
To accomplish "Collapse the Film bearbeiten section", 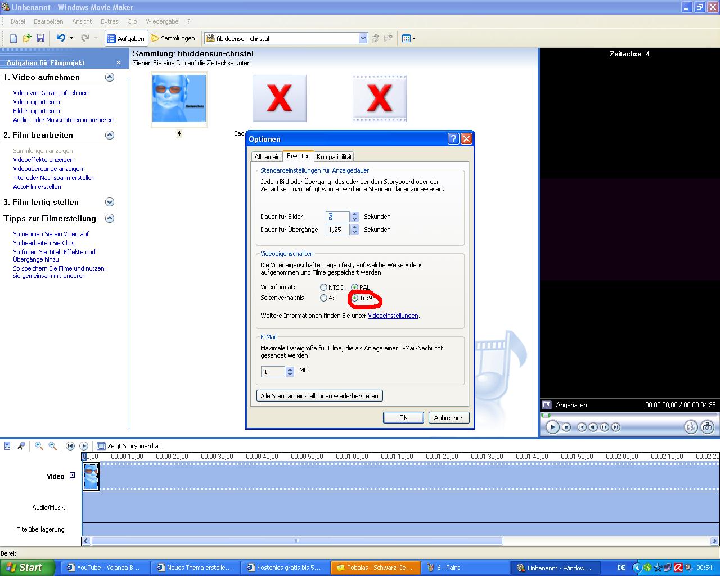I will coord(110,135).
